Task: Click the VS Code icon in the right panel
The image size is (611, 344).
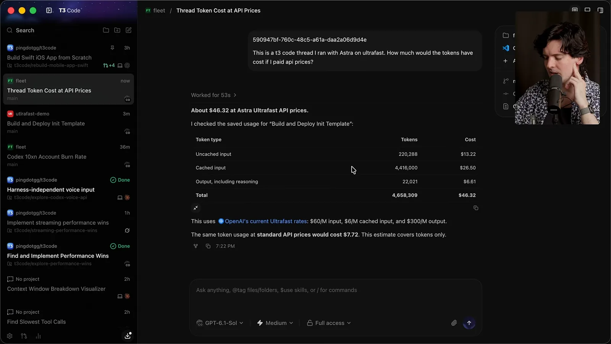Action: [506, 48]
